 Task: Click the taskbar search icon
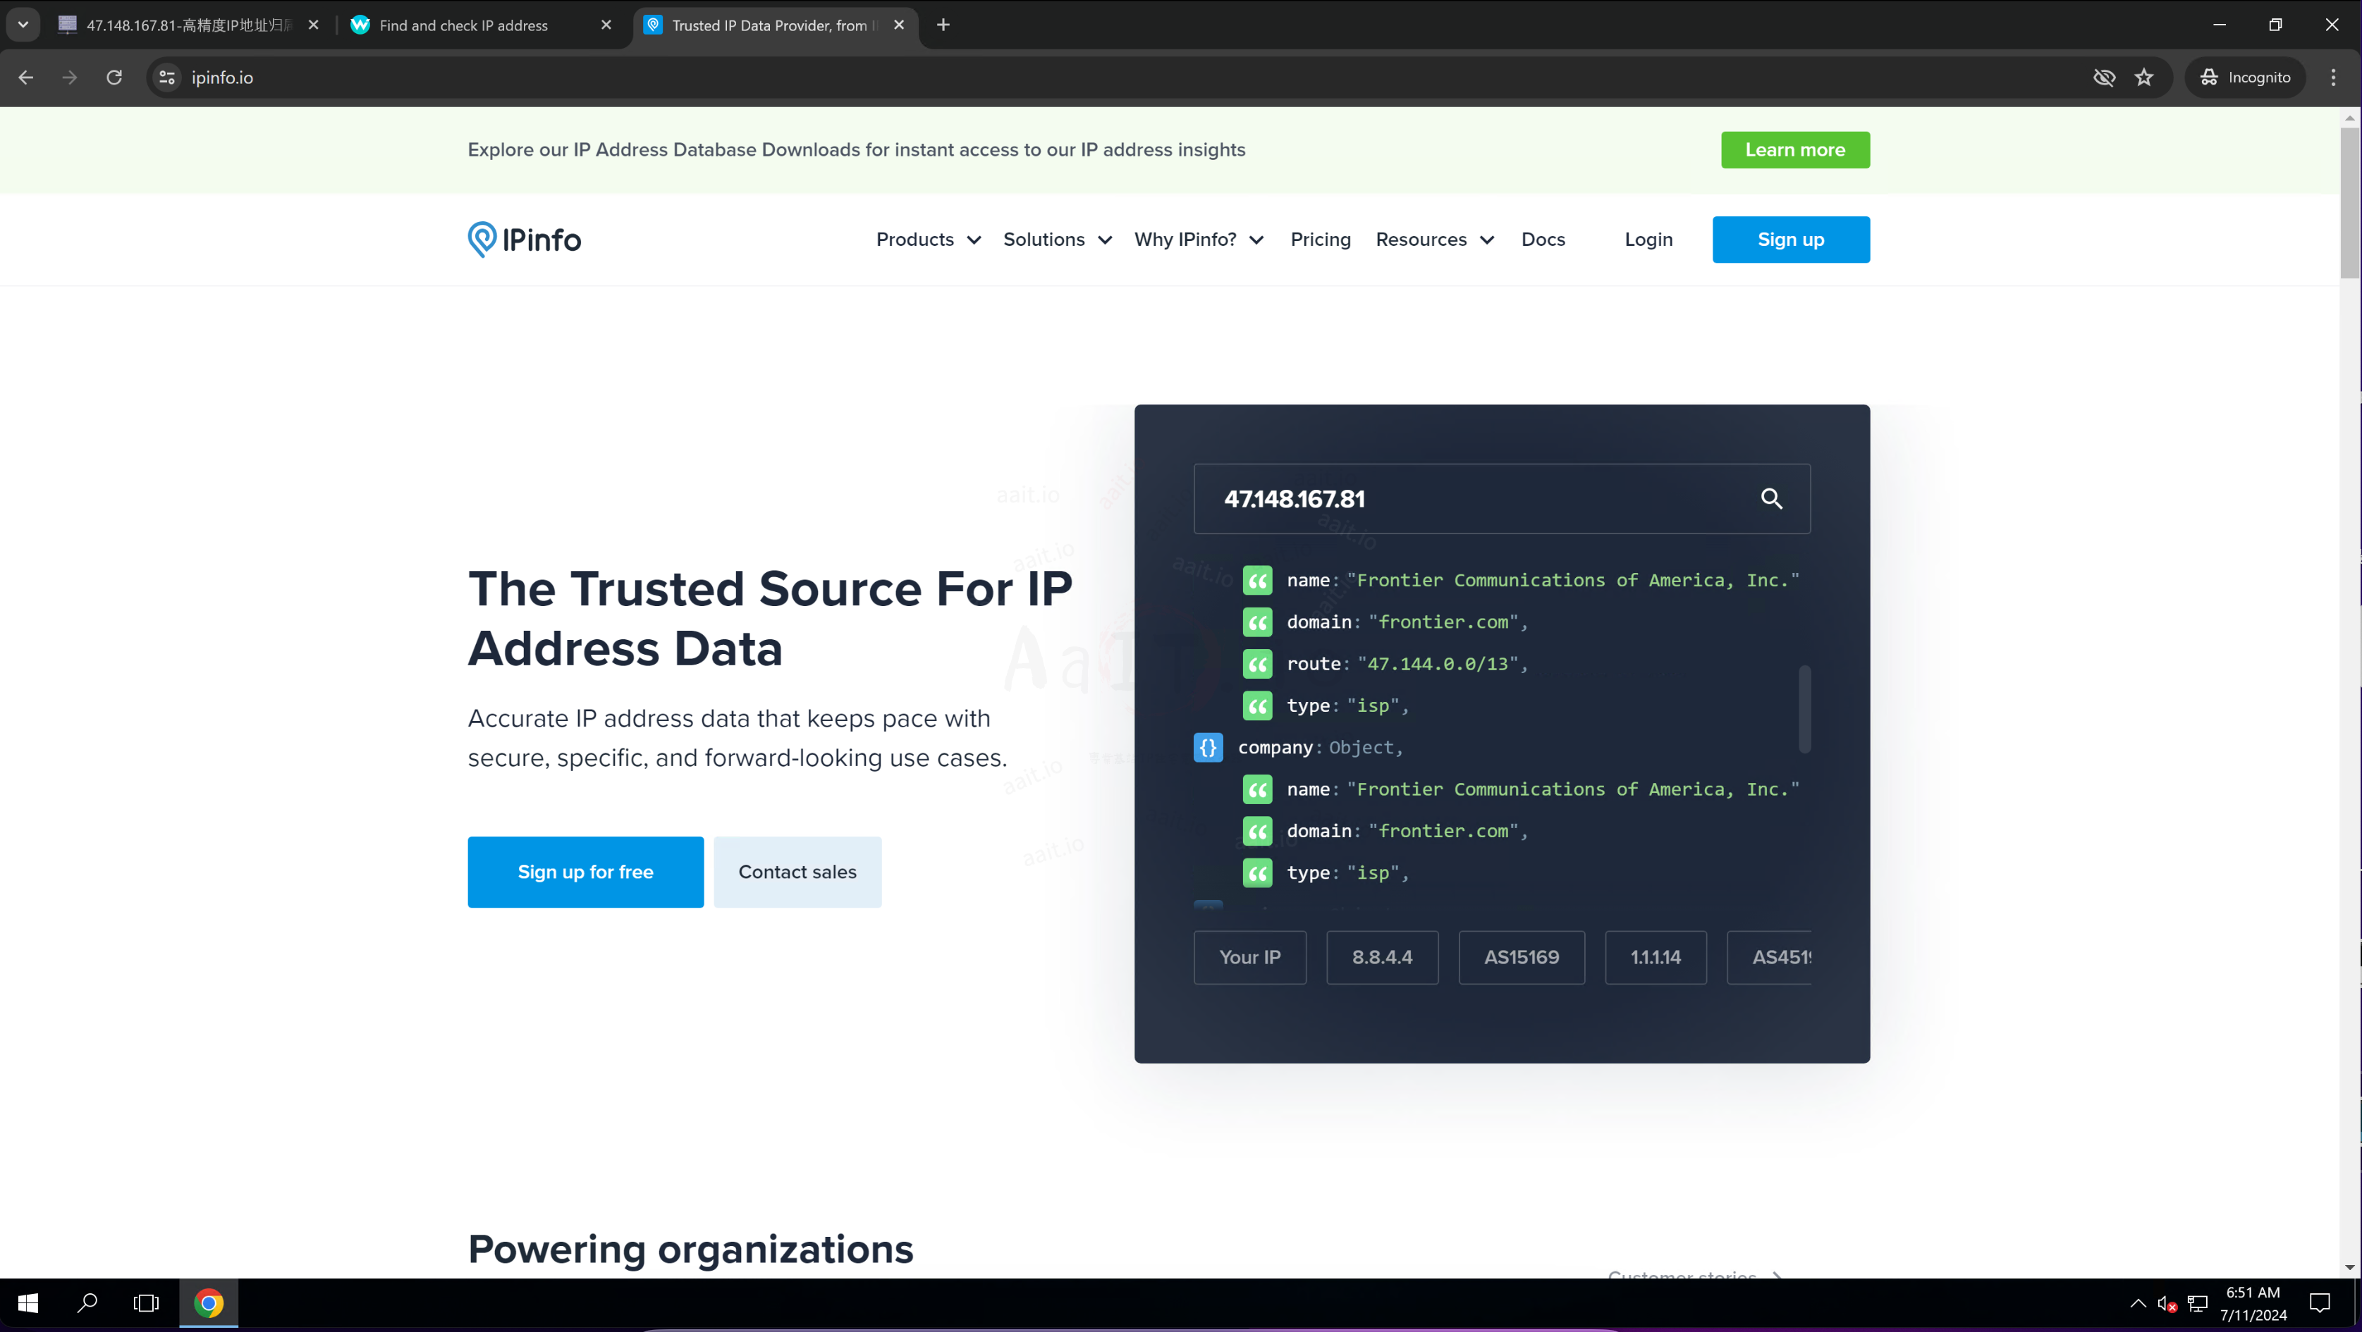tap(87, 1302)
